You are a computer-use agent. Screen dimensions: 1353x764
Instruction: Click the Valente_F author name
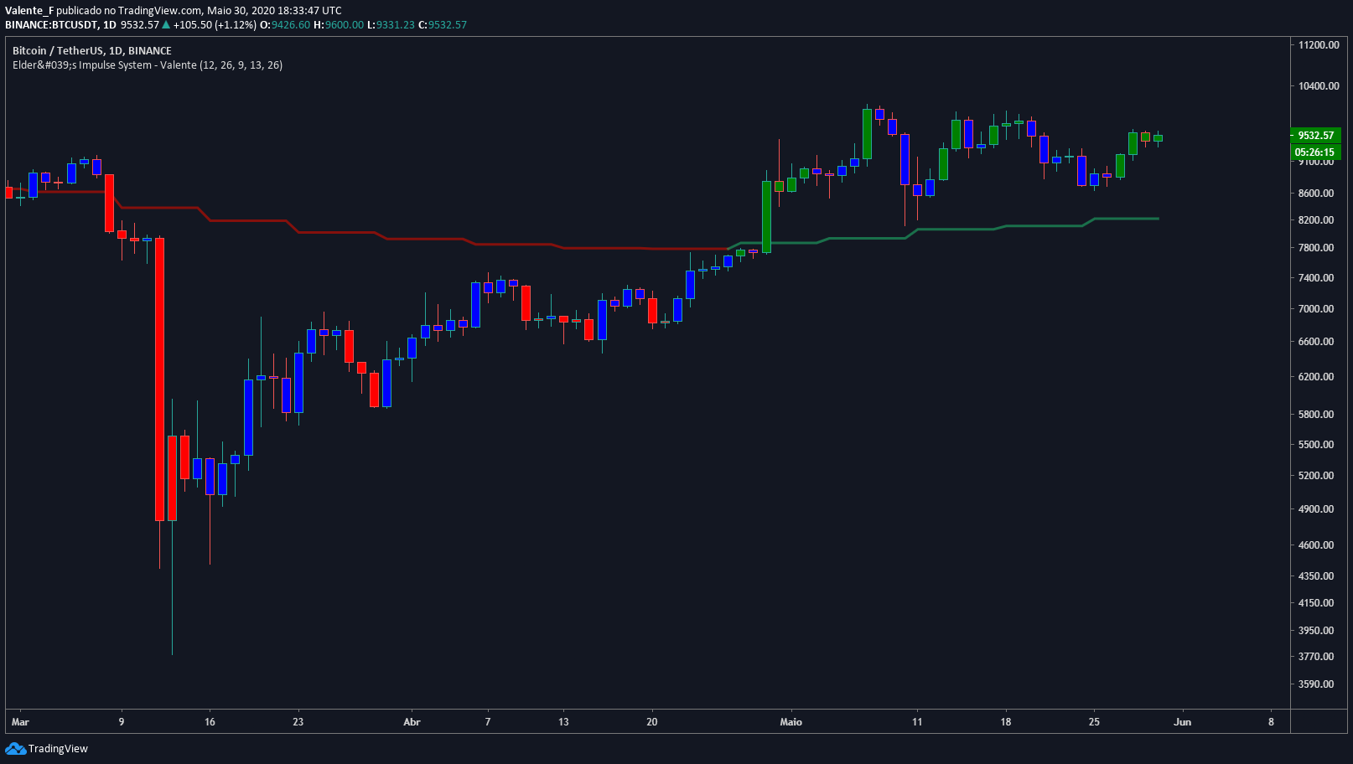[29, 11]
